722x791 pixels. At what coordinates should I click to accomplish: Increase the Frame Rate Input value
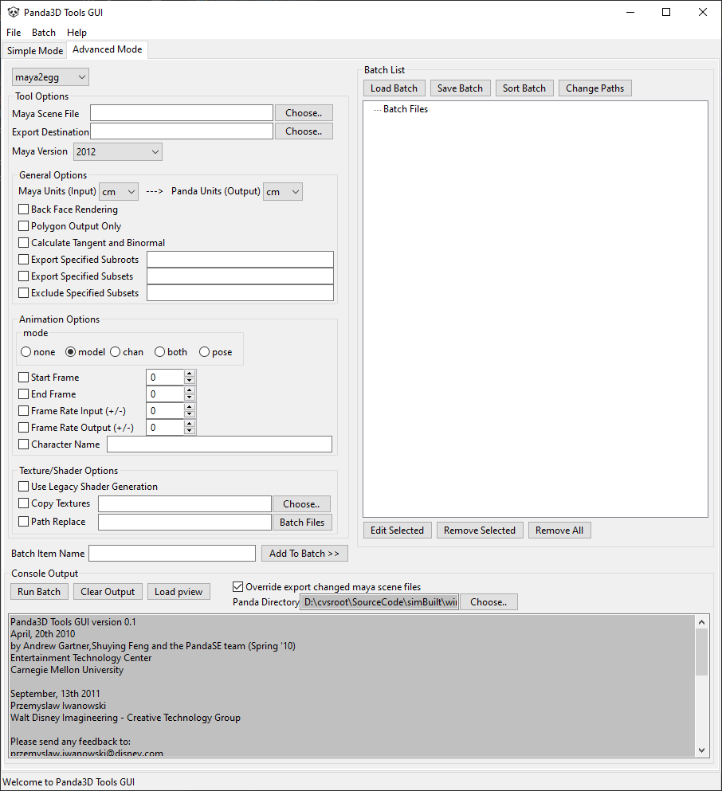tap(190, 406)
